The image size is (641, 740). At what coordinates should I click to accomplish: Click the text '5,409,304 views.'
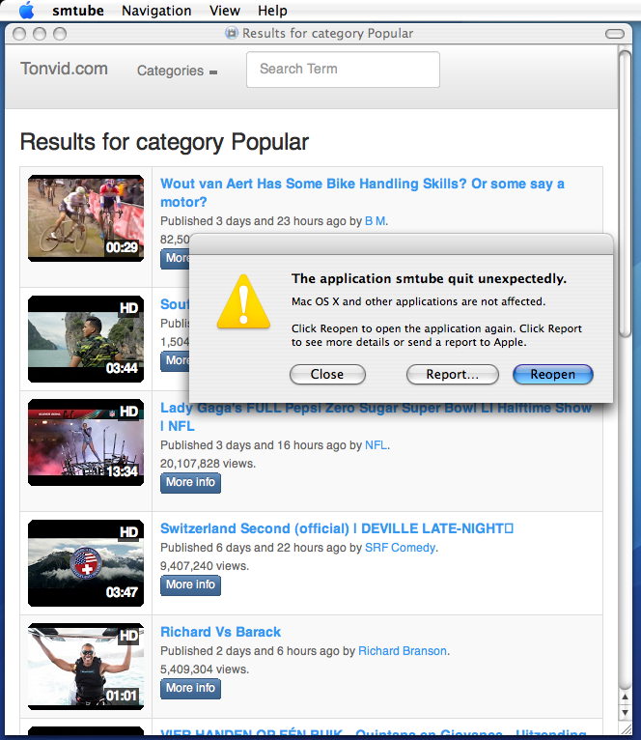click(x=205, y=669)
